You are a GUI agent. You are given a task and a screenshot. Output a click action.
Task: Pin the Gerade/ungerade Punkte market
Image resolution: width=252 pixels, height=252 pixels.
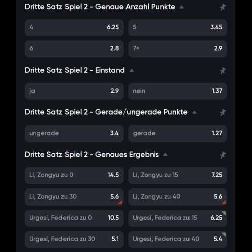(223, 112)
